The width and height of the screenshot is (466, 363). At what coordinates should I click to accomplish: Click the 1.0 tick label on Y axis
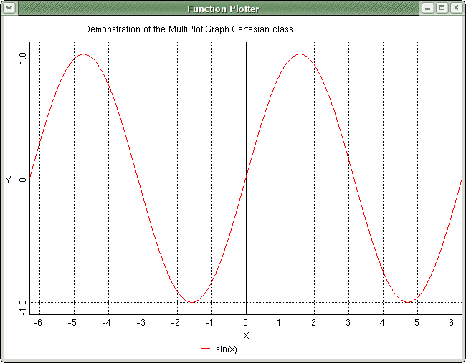tap(23, 55)
